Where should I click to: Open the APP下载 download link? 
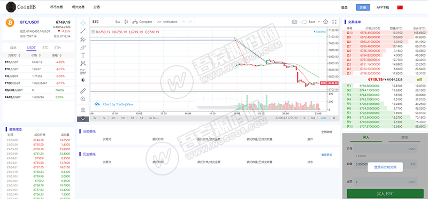383,7
